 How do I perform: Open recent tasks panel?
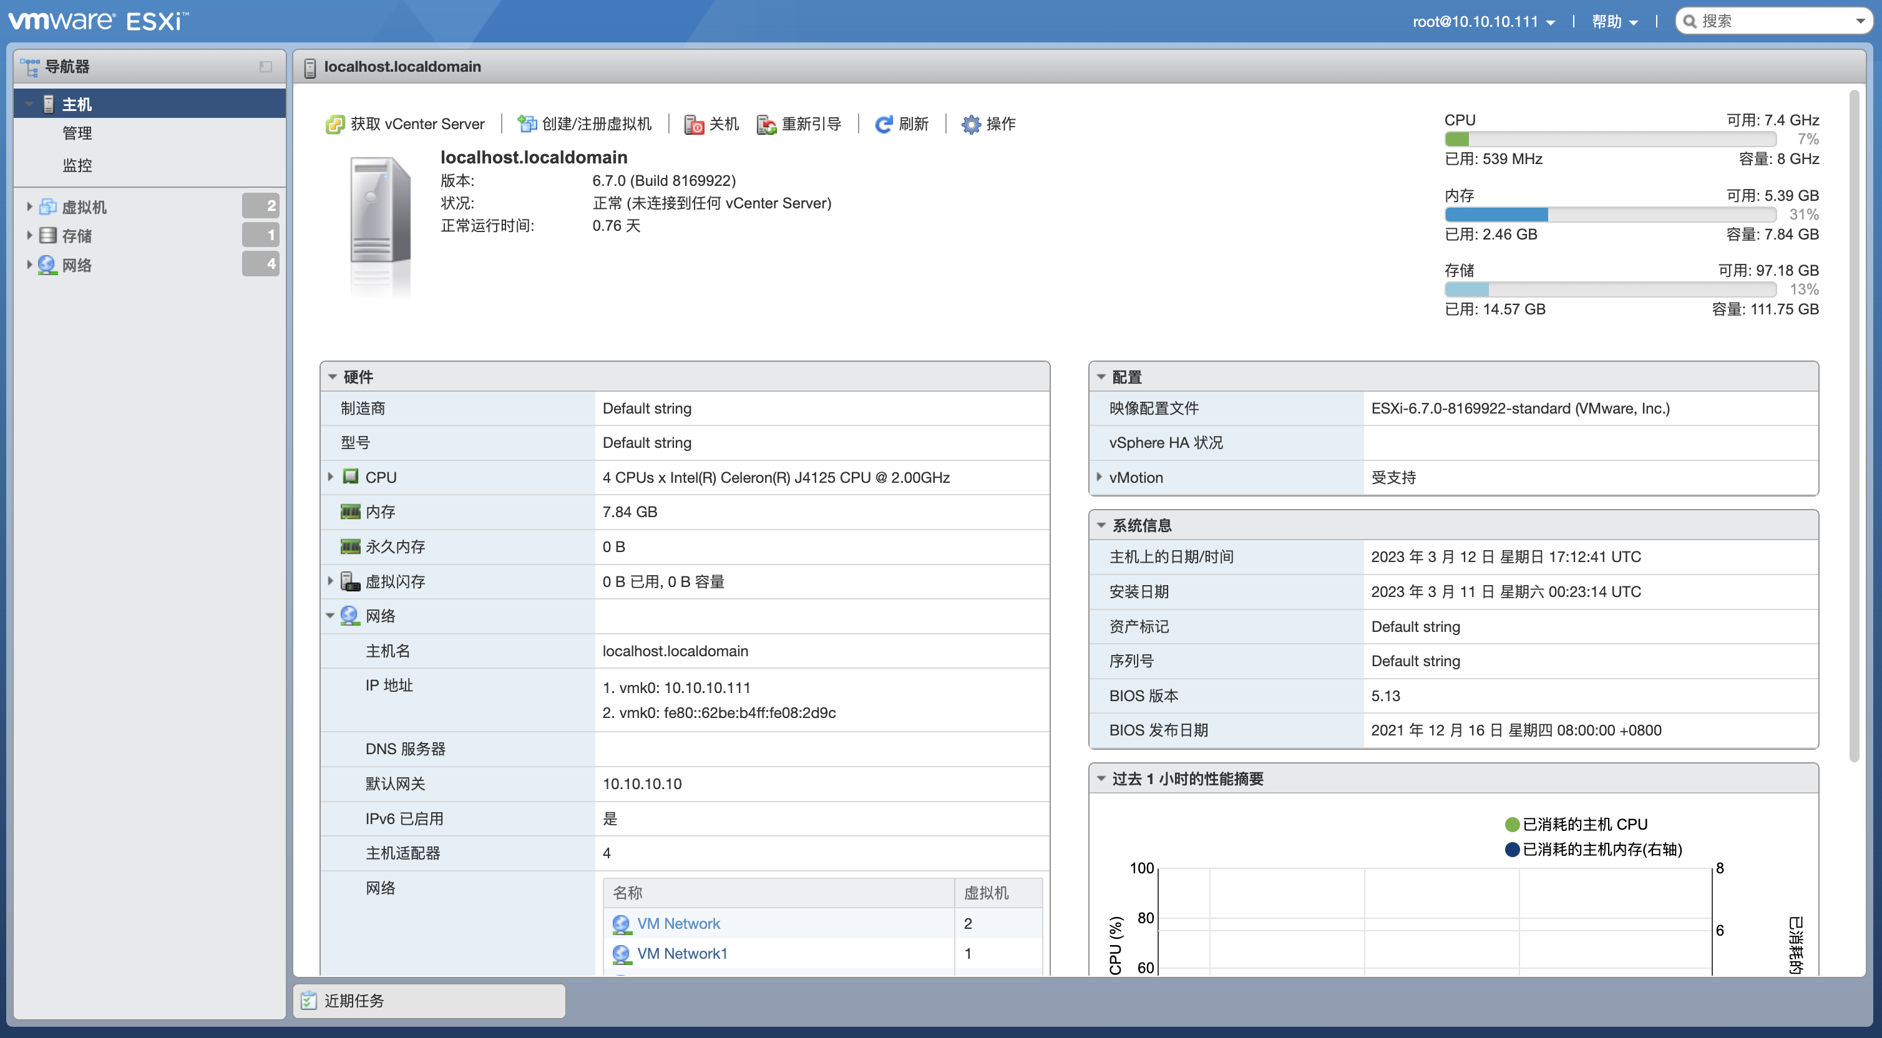[x=354, y=1000]
